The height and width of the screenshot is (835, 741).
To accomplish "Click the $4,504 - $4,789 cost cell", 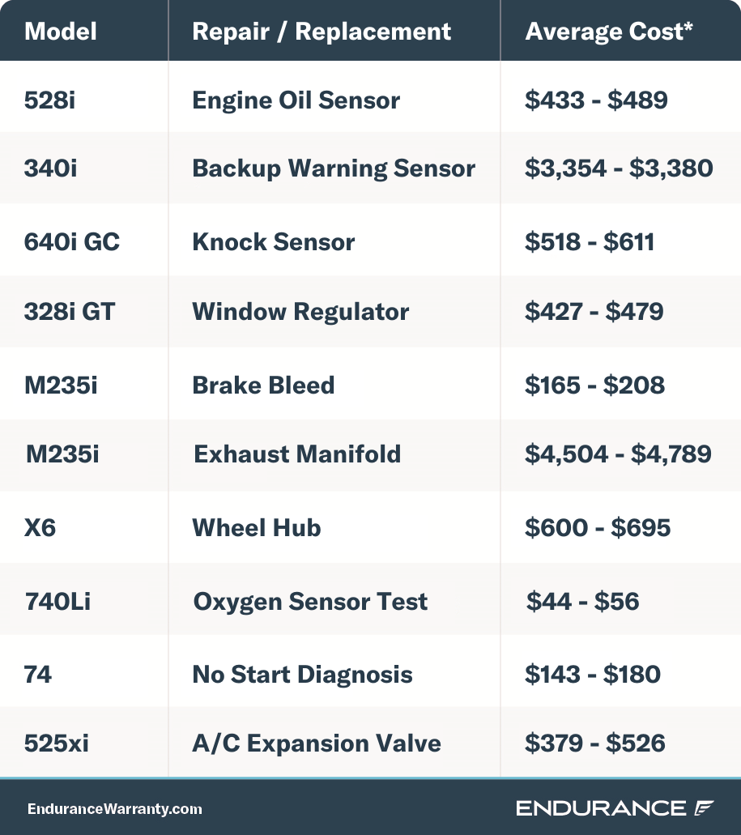I will point(618,454).
